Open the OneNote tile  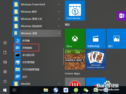121,16
